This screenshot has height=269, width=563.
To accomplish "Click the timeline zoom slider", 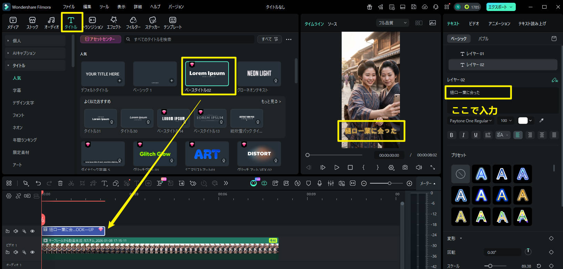I will [x=386, y=184].
